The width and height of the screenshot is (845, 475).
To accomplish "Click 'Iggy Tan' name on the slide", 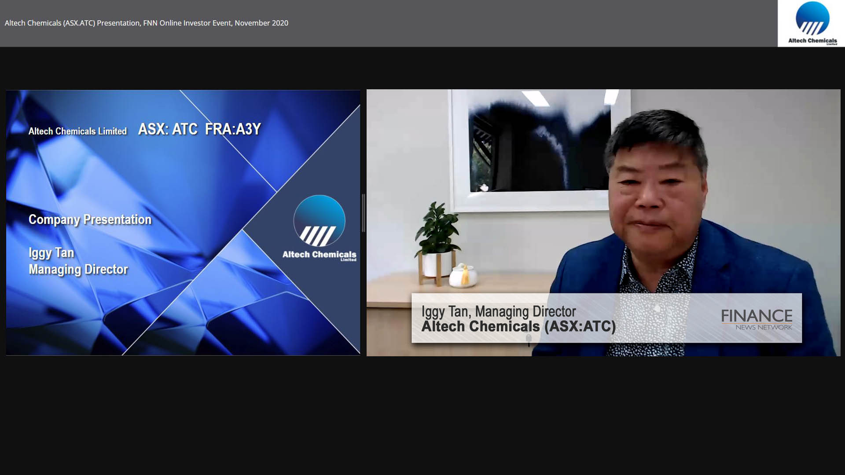I will pos(51,253).
